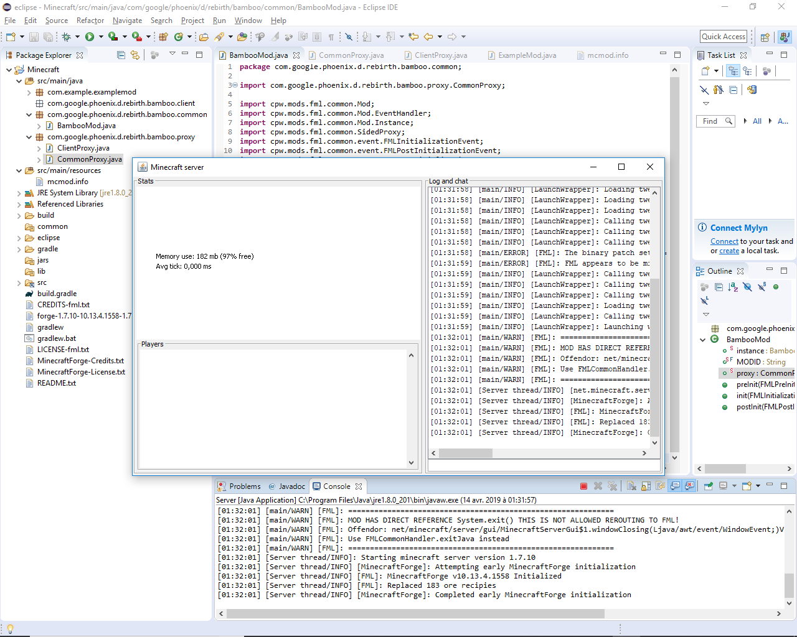797x637 pixels.
Task: Collapse the src/main/resources folder
Action: 19,170
